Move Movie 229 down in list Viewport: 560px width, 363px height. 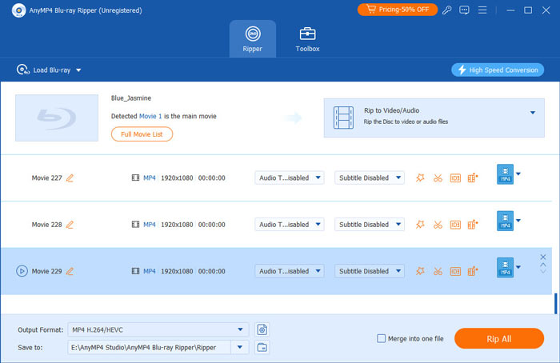(x=543, y=272)
